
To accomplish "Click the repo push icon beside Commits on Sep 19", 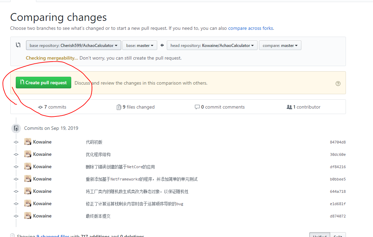I will (16, 128).
